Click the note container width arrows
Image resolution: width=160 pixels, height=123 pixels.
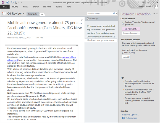tap(77, 45)
